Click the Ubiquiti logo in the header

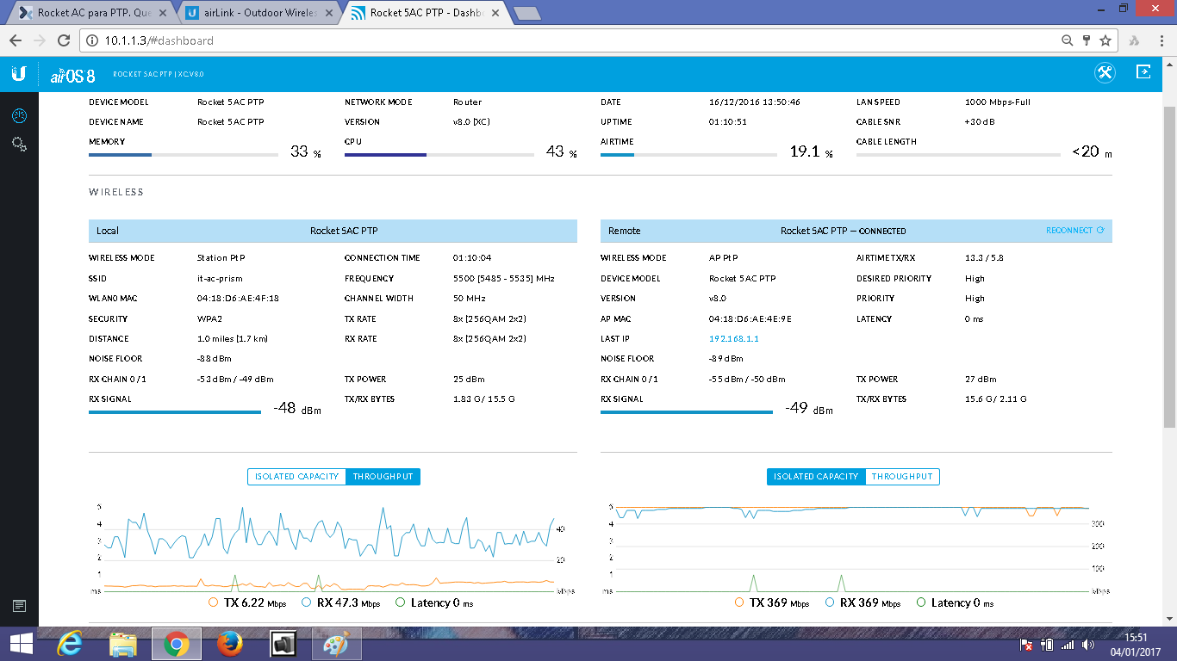19,73
